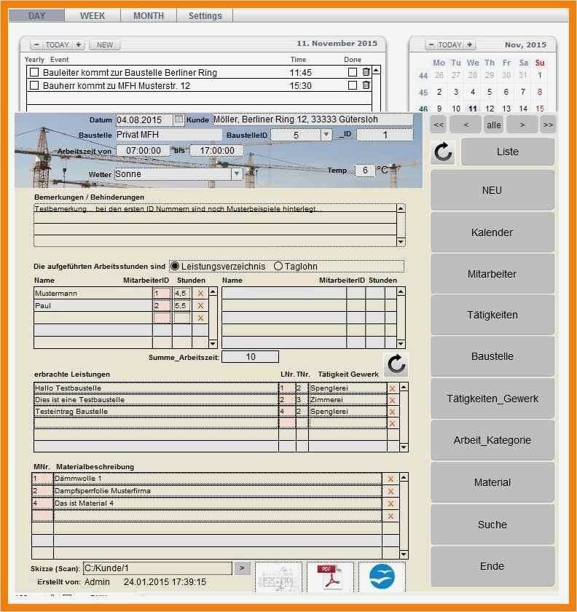
Task: Tick yearly checkbox for Bauherr event
Action: click(x=34, y=85)
